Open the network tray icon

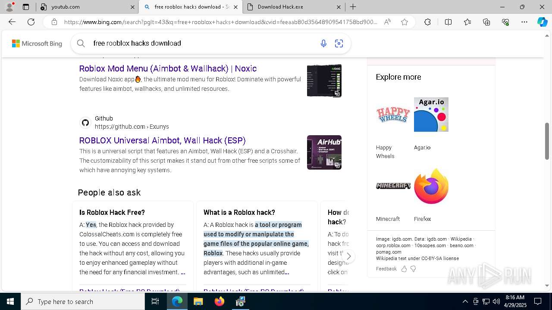[x=486, y=301]
